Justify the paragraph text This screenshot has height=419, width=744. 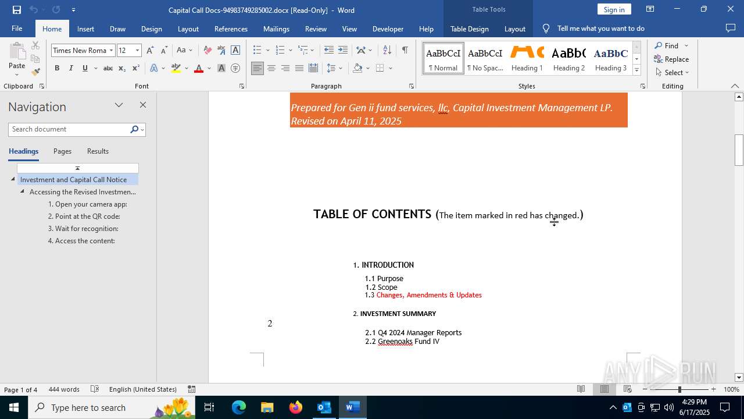pos(299,68)
